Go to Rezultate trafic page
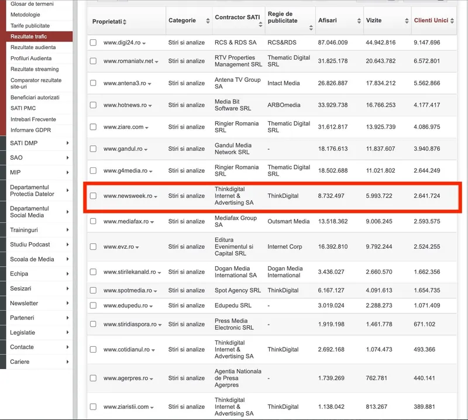The width and height of the screenshot is (468, 420). tap(39, 36)
